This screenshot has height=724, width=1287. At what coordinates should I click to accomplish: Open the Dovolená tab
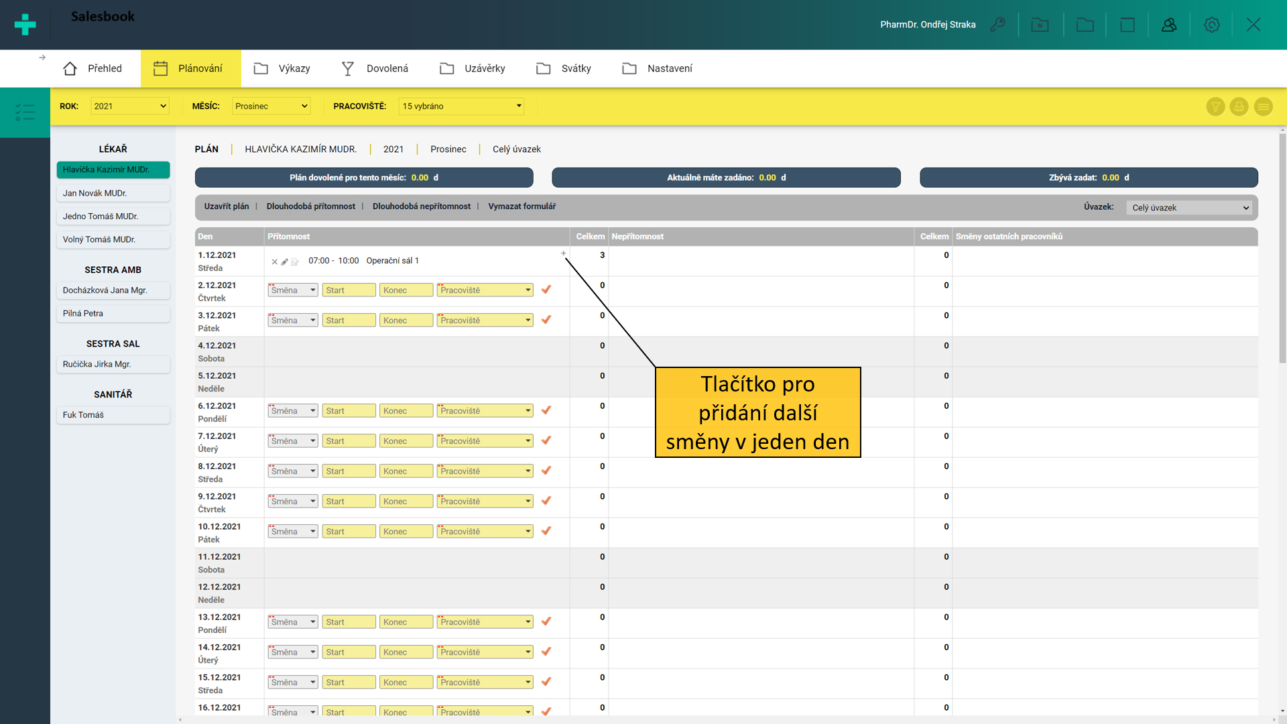(x=375, y=68)
